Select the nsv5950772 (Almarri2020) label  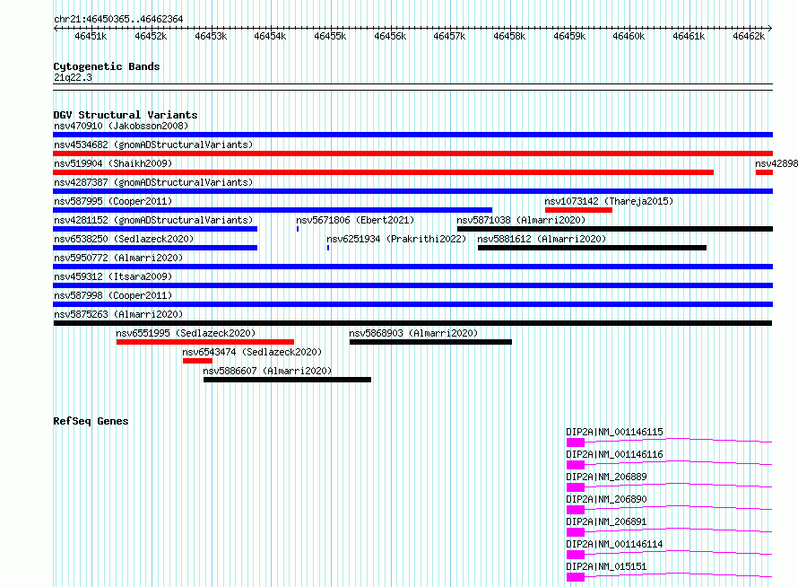[118, 258]
